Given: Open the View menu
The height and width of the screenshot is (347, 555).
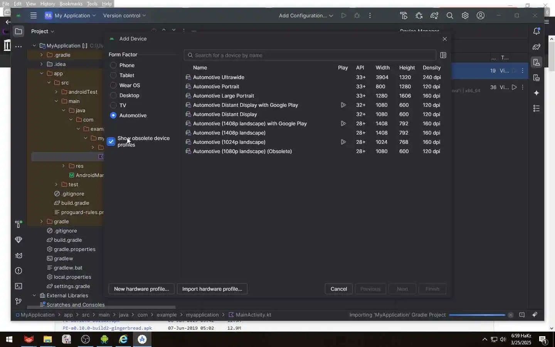Looking at the screenshot, I should [31, 4].
